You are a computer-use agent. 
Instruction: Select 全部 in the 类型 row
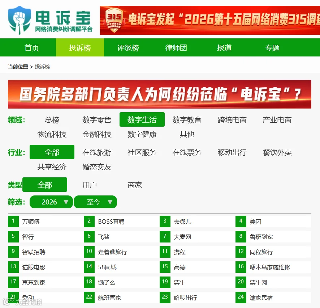45,185
